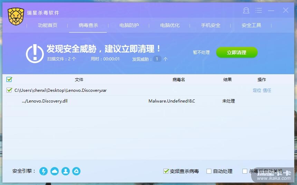
Task: Disable the 变频查杀病毒 checkbox
Action: pos(166,171)
